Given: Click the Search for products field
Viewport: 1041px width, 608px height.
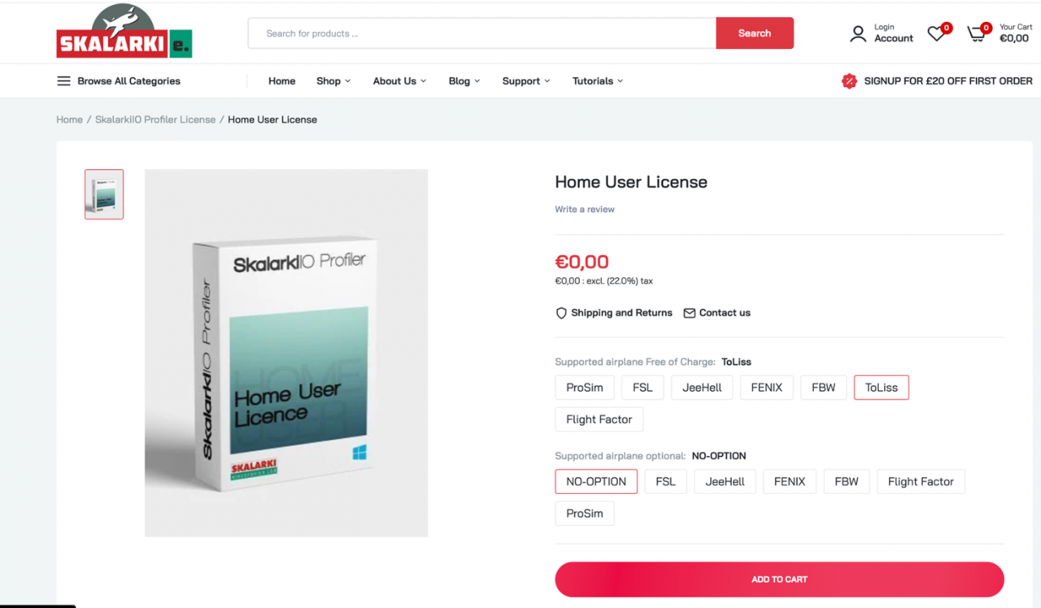Looking at the screenshot, I should (482, 33).
